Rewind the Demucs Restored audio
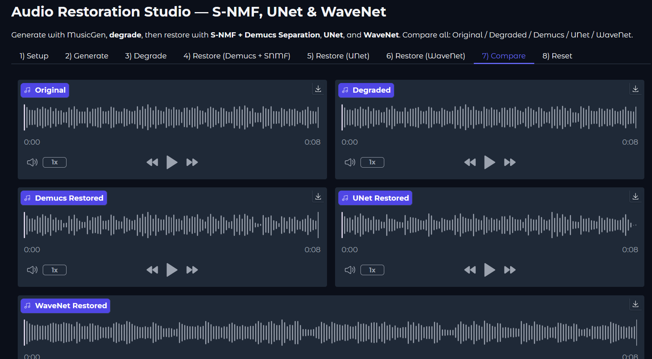Viewport: 652px width, 359px height. click(x=152, y=270)
